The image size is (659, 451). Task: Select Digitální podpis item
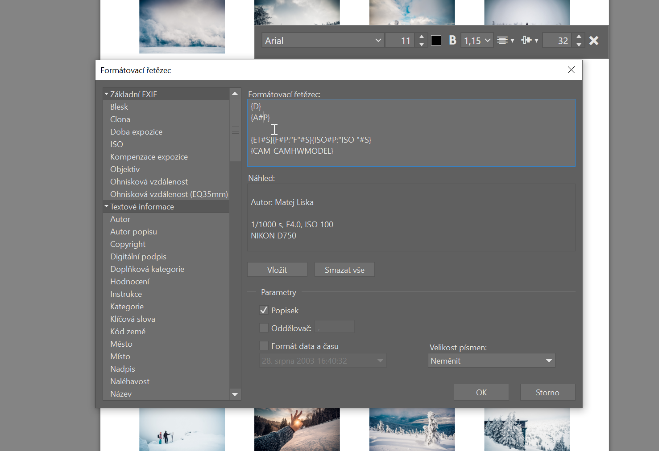166,257
